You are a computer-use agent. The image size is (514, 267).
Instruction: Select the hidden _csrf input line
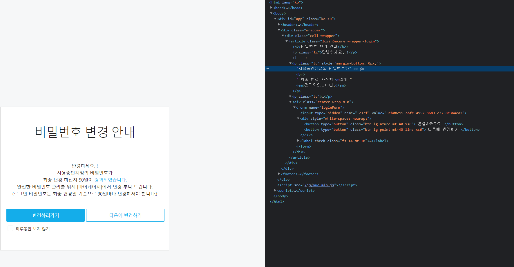383,113
